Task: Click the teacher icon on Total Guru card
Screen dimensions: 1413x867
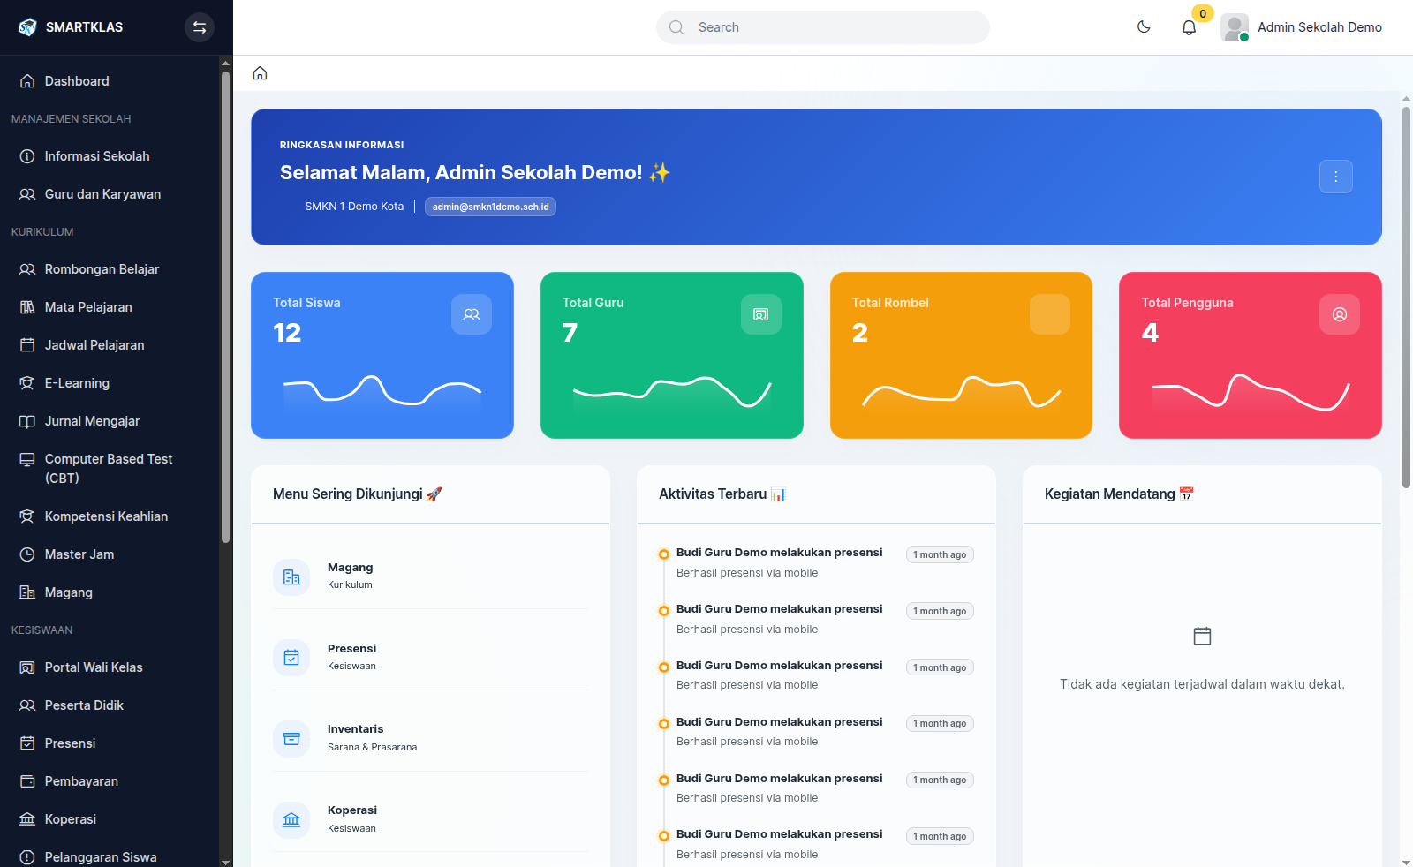Action: [x=761, y=314]
